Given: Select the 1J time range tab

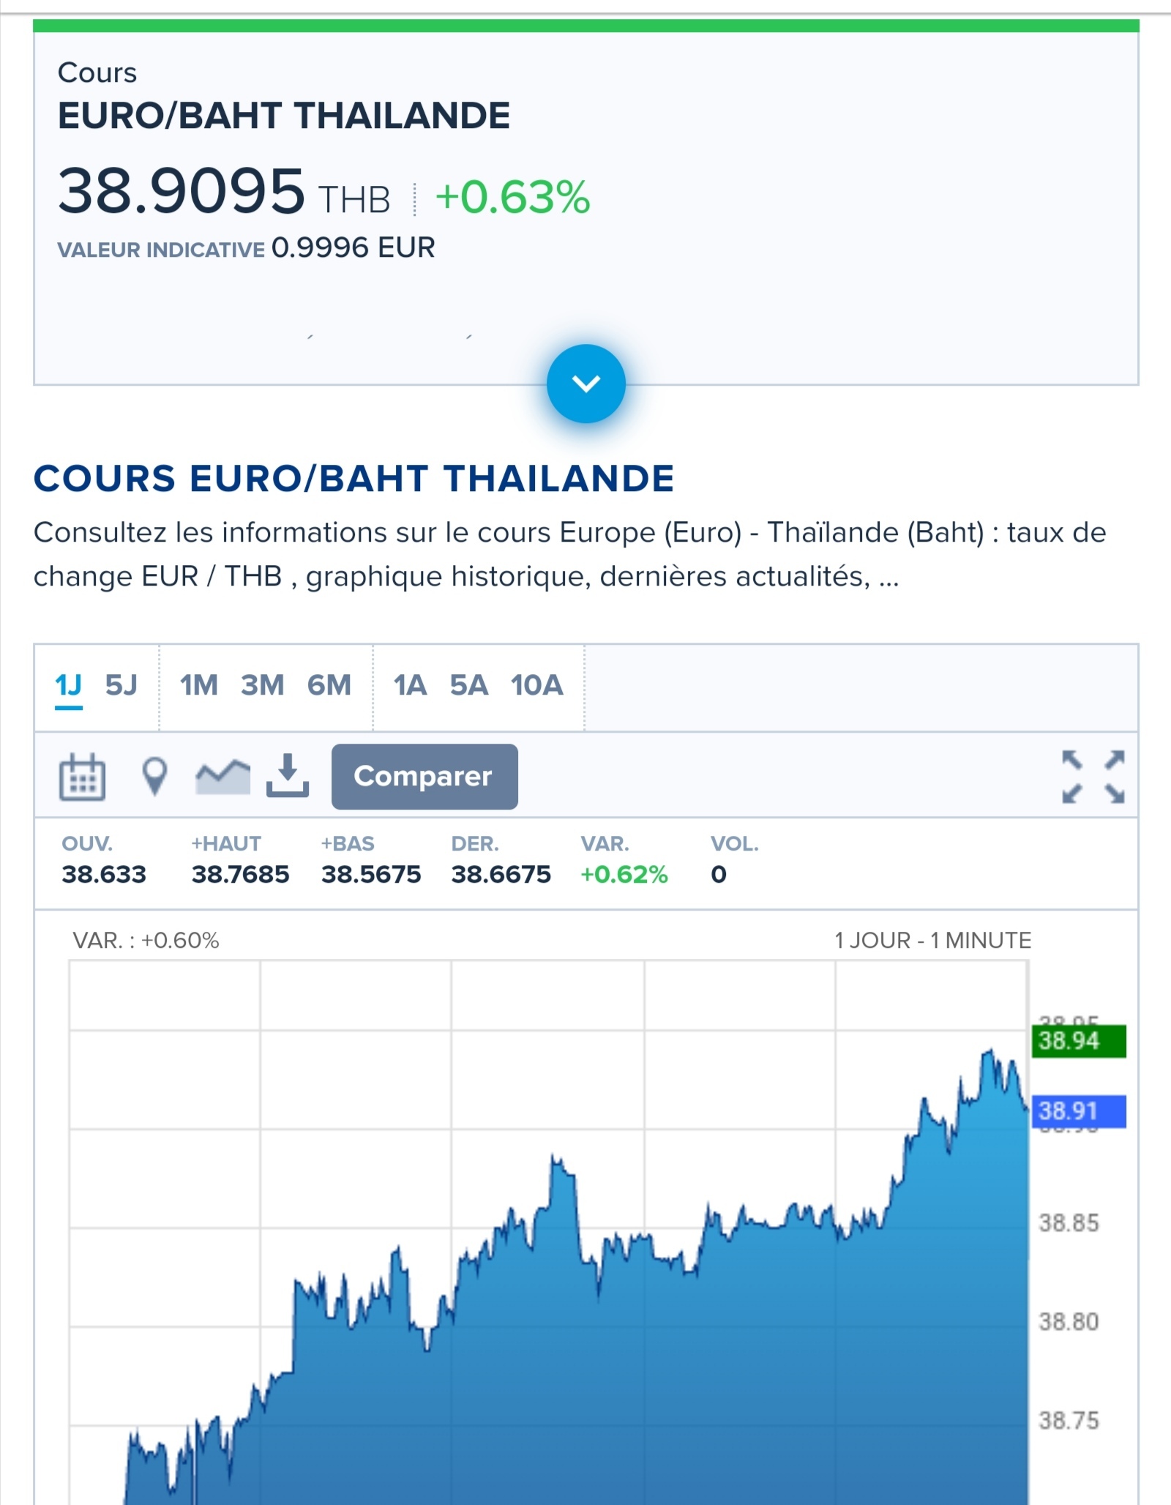Looking at the screenshot, I should [69, 686].
